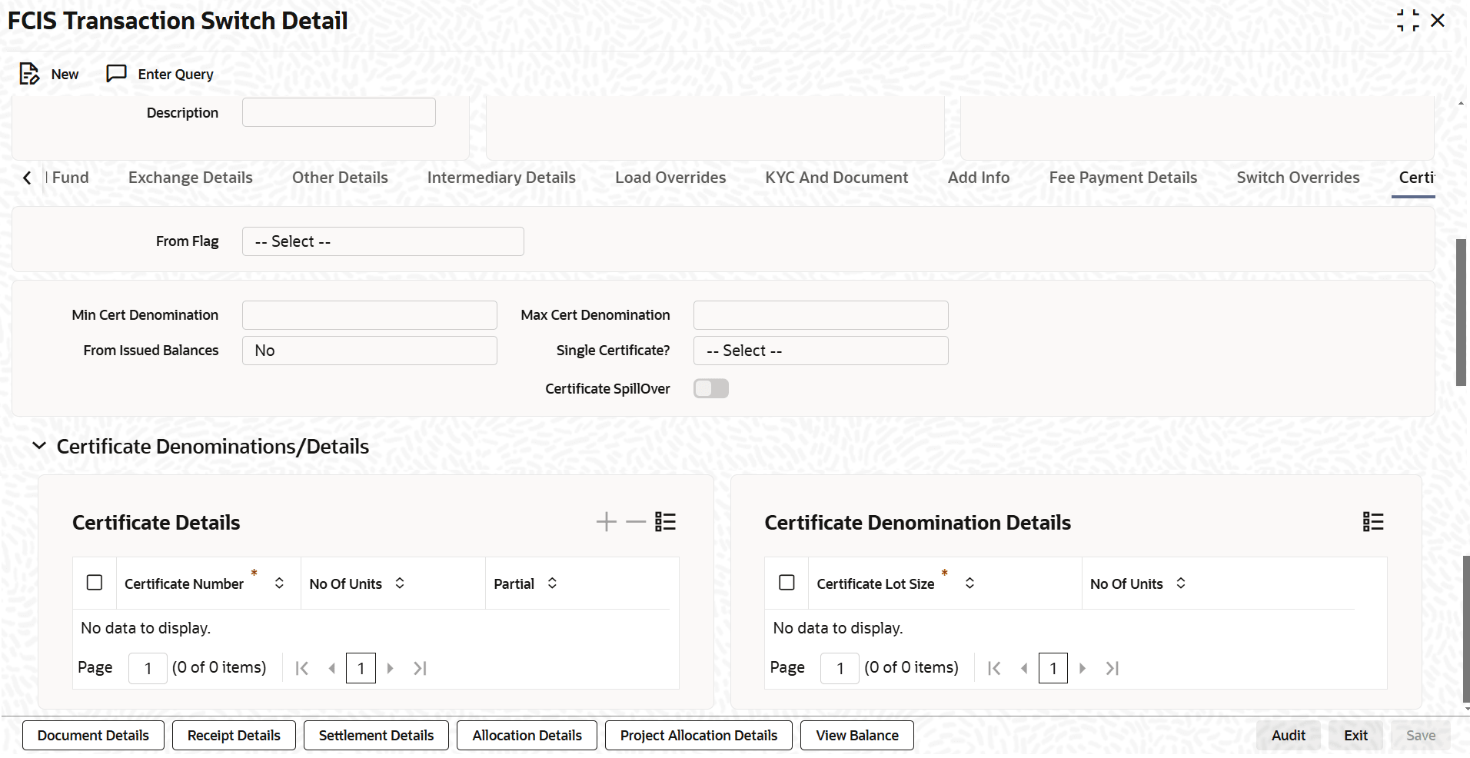This screenshot has width=1470, height=758.
Task: Select the KYC And Document tab
Action: [836, 178]
